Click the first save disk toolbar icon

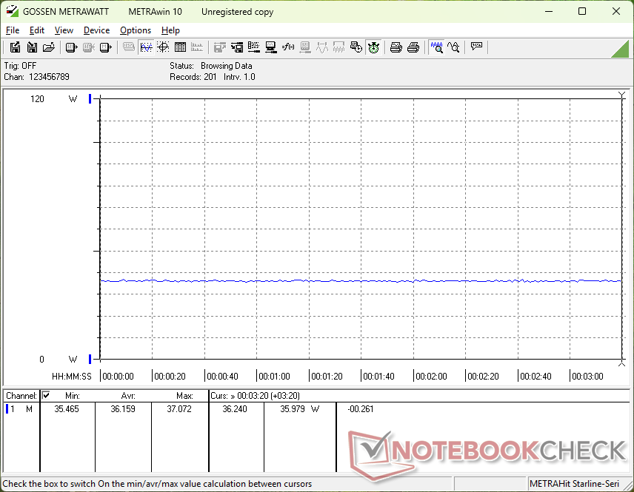click(x=15, y=47)
